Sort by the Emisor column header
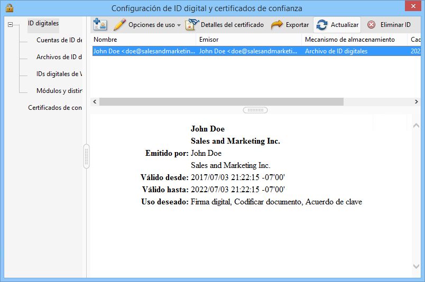The image size is (425, 282). 249,40
